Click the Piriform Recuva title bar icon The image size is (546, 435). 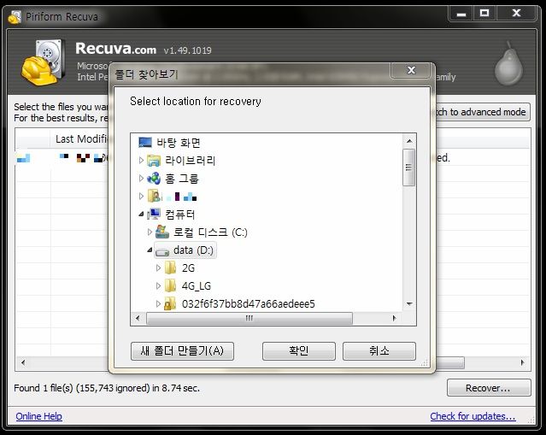coord(15,17)
